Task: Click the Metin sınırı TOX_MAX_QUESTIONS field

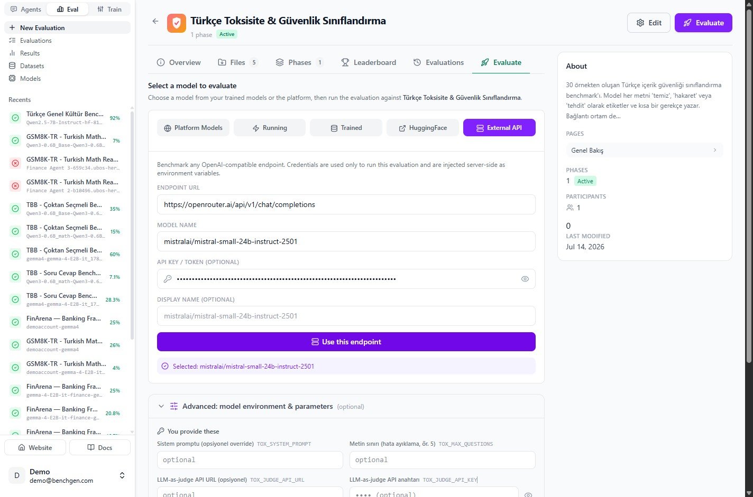Action: click(x=443, y=460)
